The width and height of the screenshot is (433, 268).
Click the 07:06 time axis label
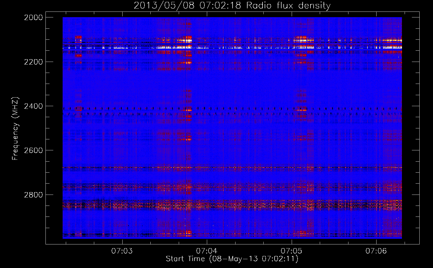click(376, 251)
